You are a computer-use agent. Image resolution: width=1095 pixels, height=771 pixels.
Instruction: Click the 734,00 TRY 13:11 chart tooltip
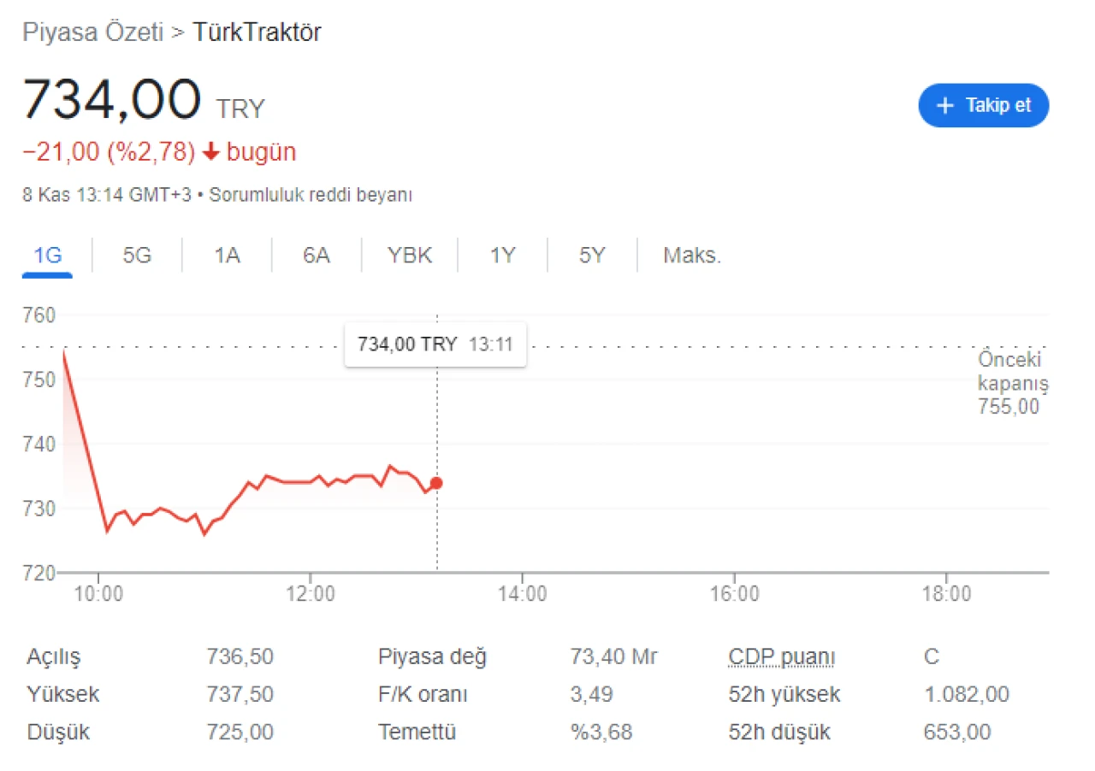435,344
